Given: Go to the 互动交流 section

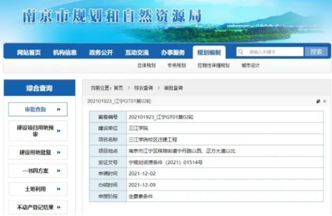Looking at the screenshot, I should 137,52.
